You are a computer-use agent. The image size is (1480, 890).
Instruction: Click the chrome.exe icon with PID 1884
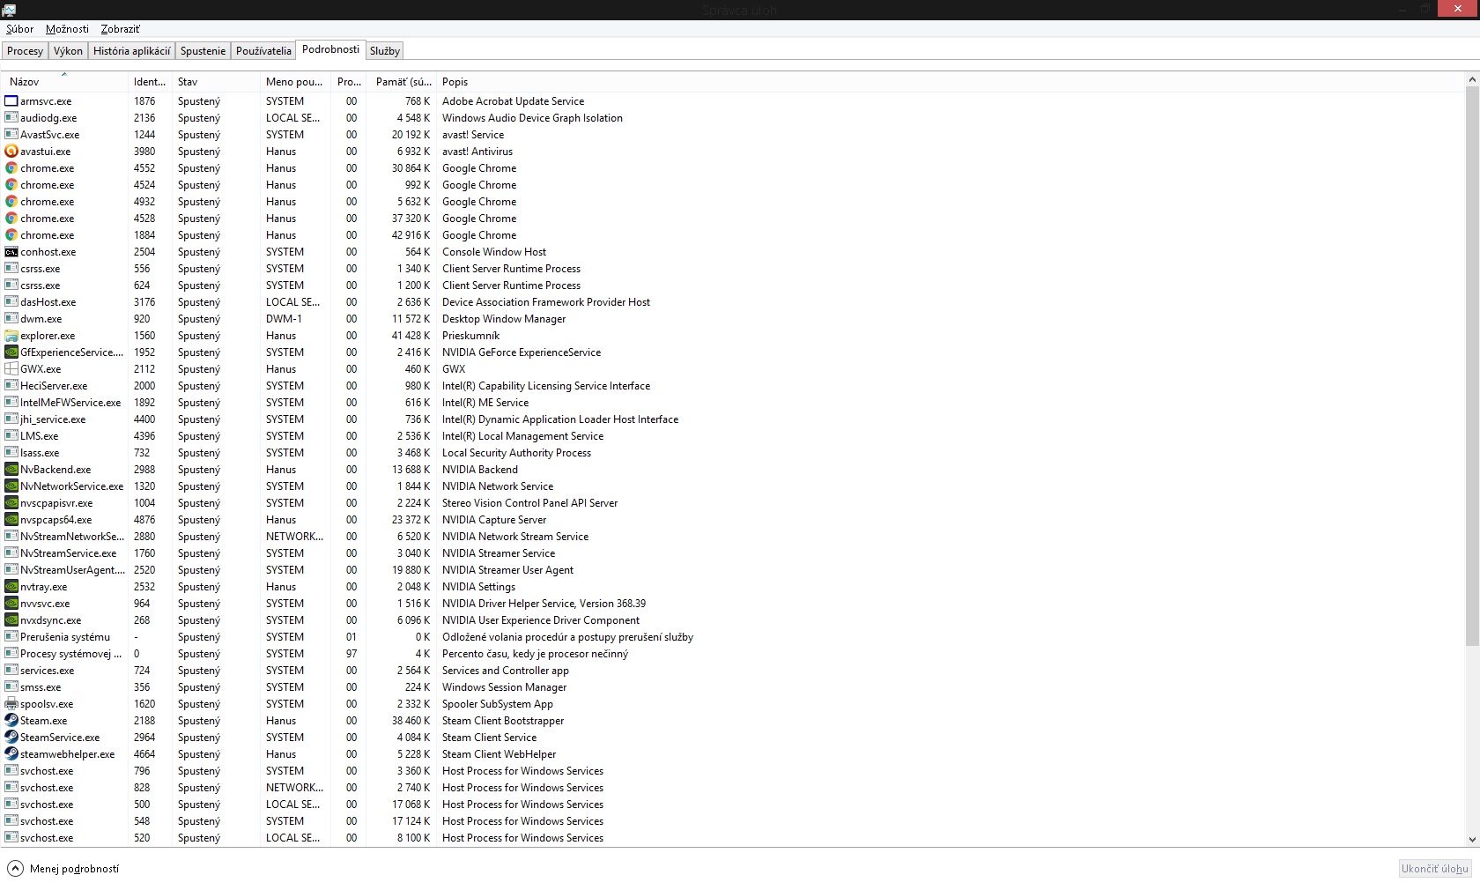[11, 235]
